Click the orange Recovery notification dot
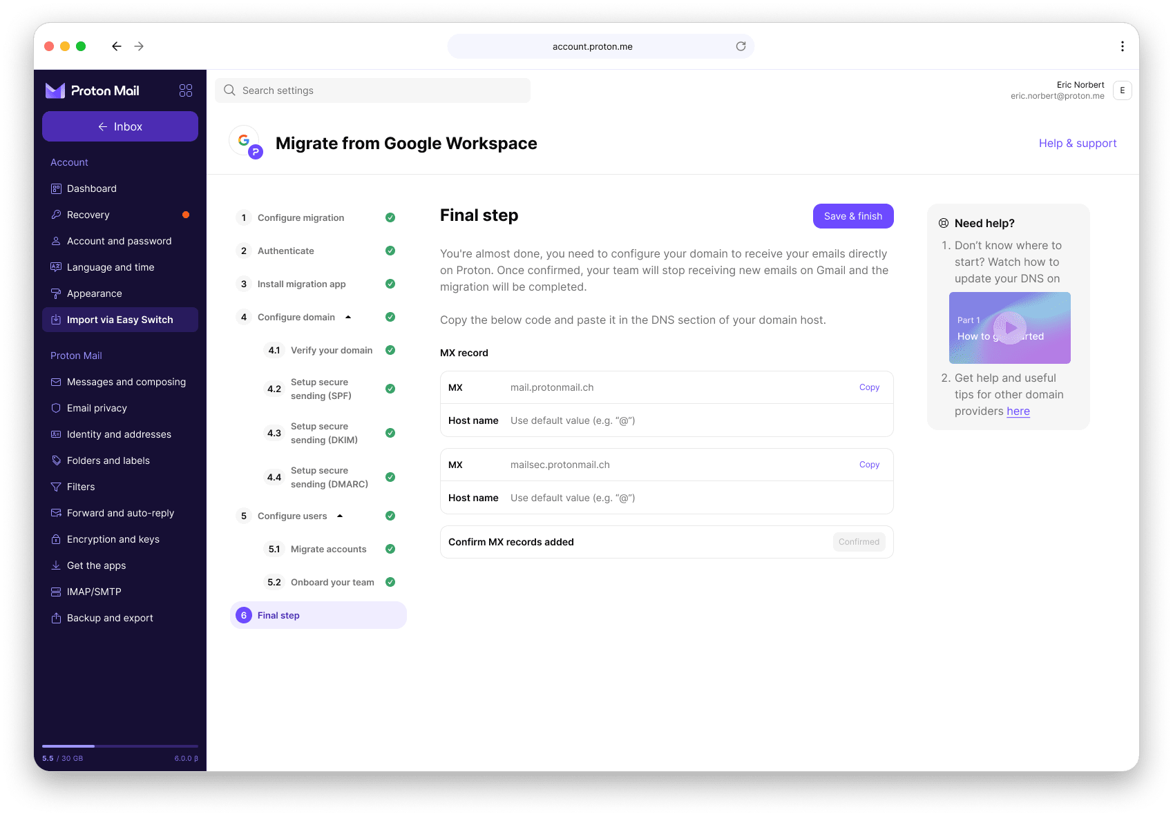 (x=186, y=215)
